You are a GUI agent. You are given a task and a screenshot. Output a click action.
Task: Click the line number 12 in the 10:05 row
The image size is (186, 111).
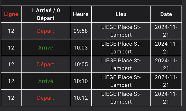pos(11,65)
